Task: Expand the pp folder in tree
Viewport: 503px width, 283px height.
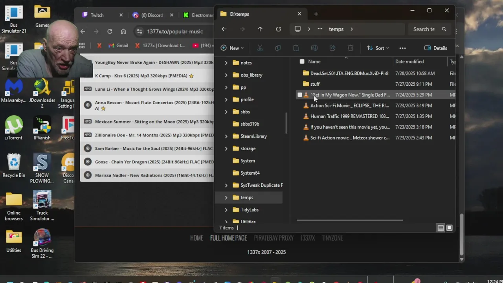Action: (x=226, y=87)
